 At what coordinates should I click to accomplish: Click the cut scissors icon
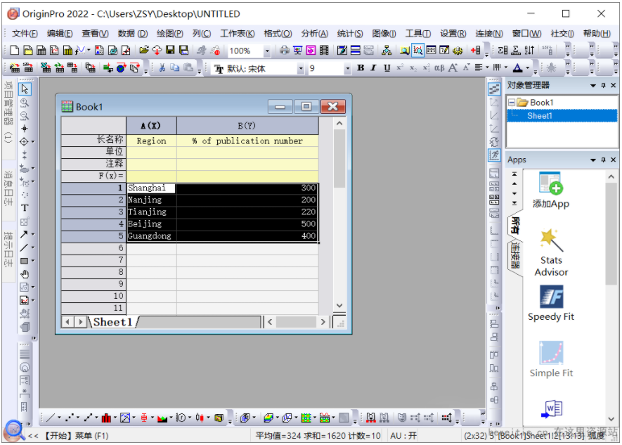[162, 67]
